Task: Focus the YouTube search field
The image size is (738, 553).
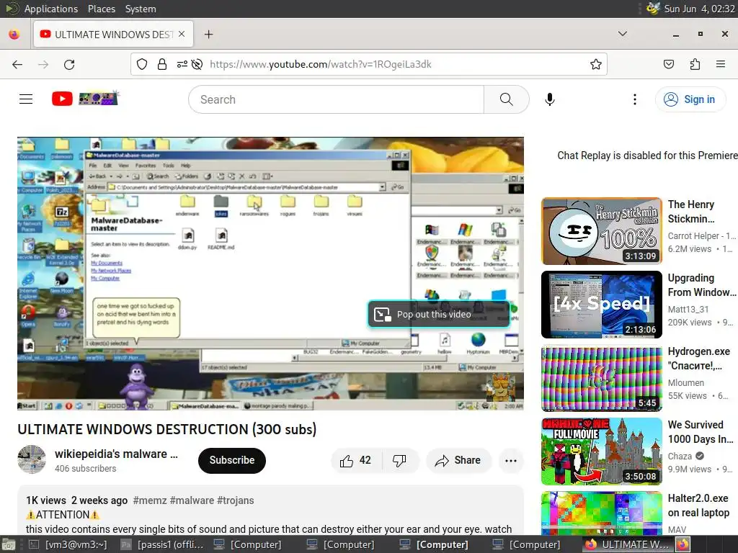Action: [x=336, y=99]
